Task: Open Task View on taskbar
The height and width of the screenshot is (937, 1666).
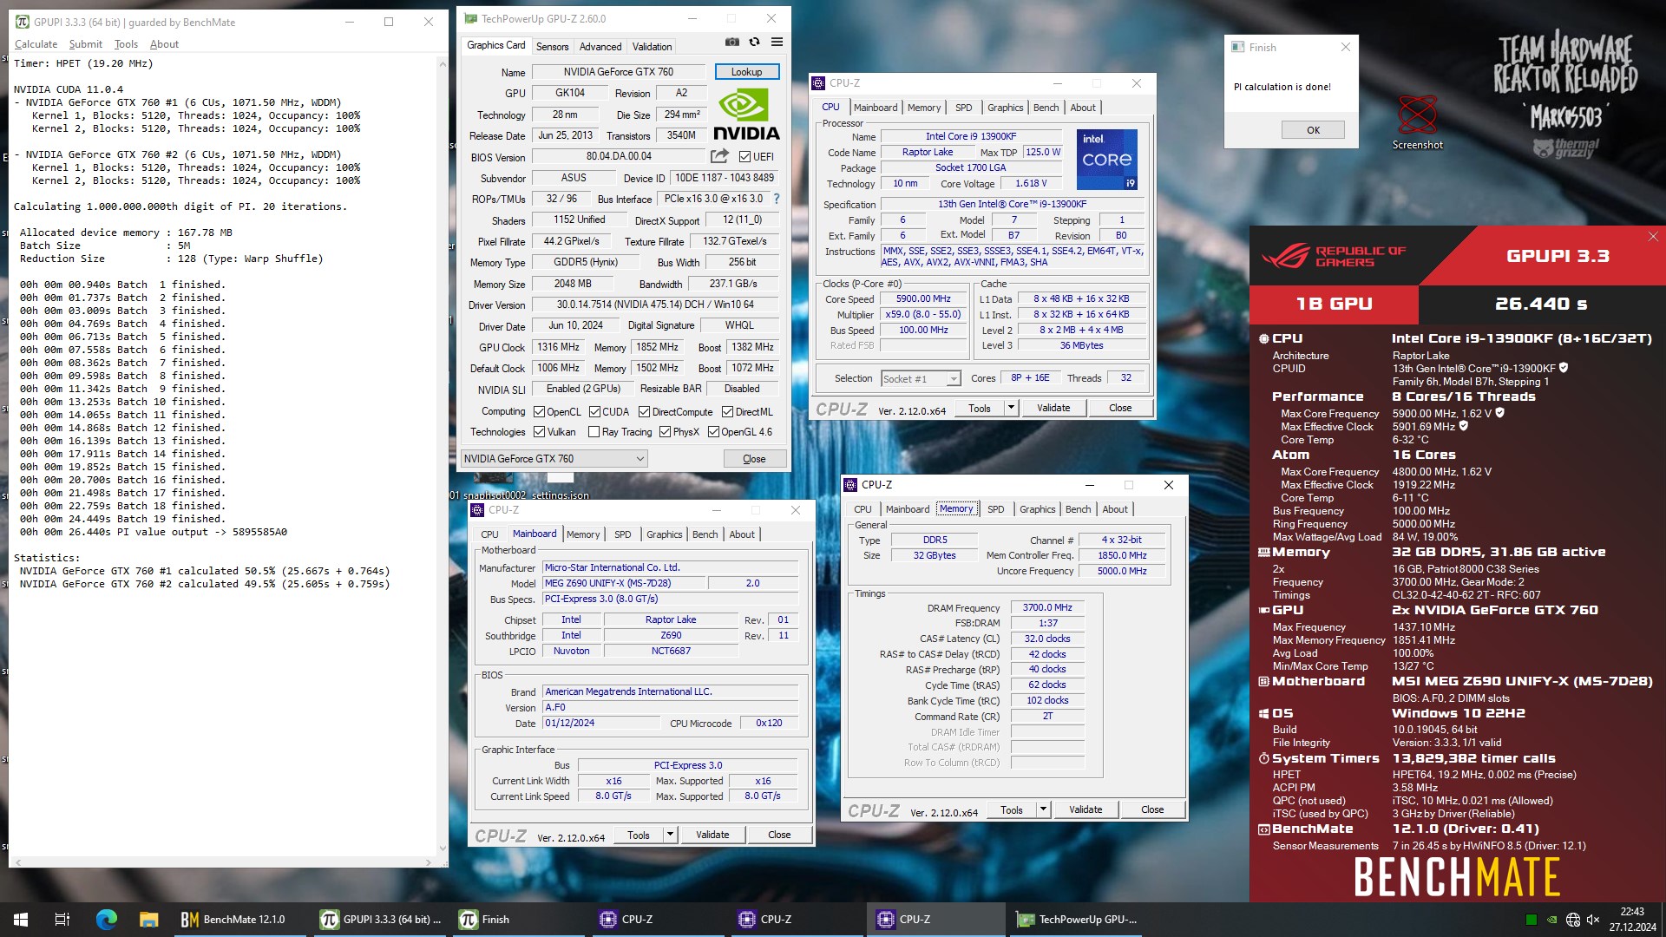Action: 62,920
